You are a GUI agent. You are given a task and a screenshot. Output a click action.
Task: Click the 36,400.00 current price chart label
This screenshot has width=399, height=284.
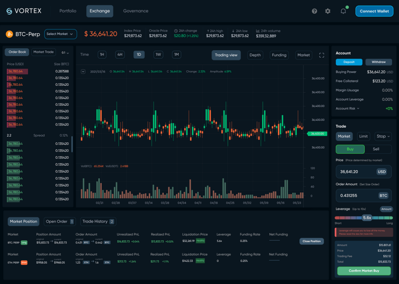(x=317, y=134)
